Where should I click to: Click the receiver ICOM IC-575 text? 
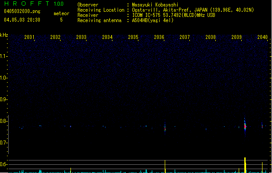(x=174, y=15)
